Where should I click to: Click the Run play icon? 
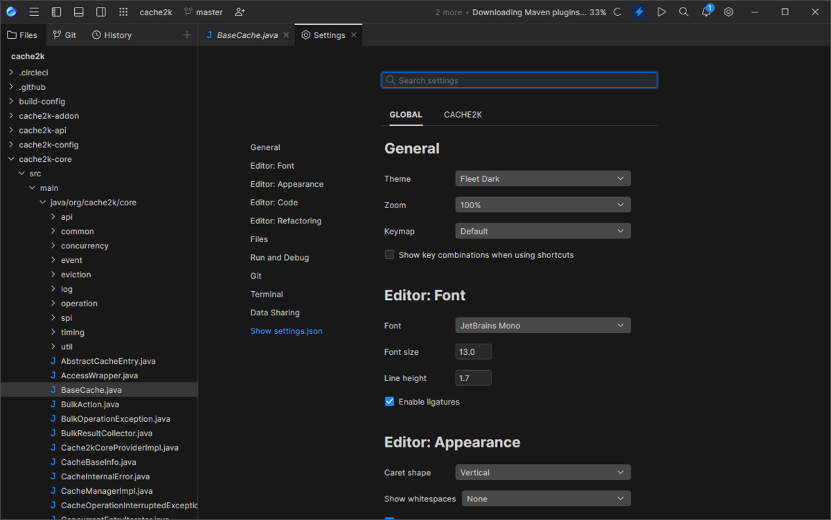pyautogui.click(x=661, y=12)
